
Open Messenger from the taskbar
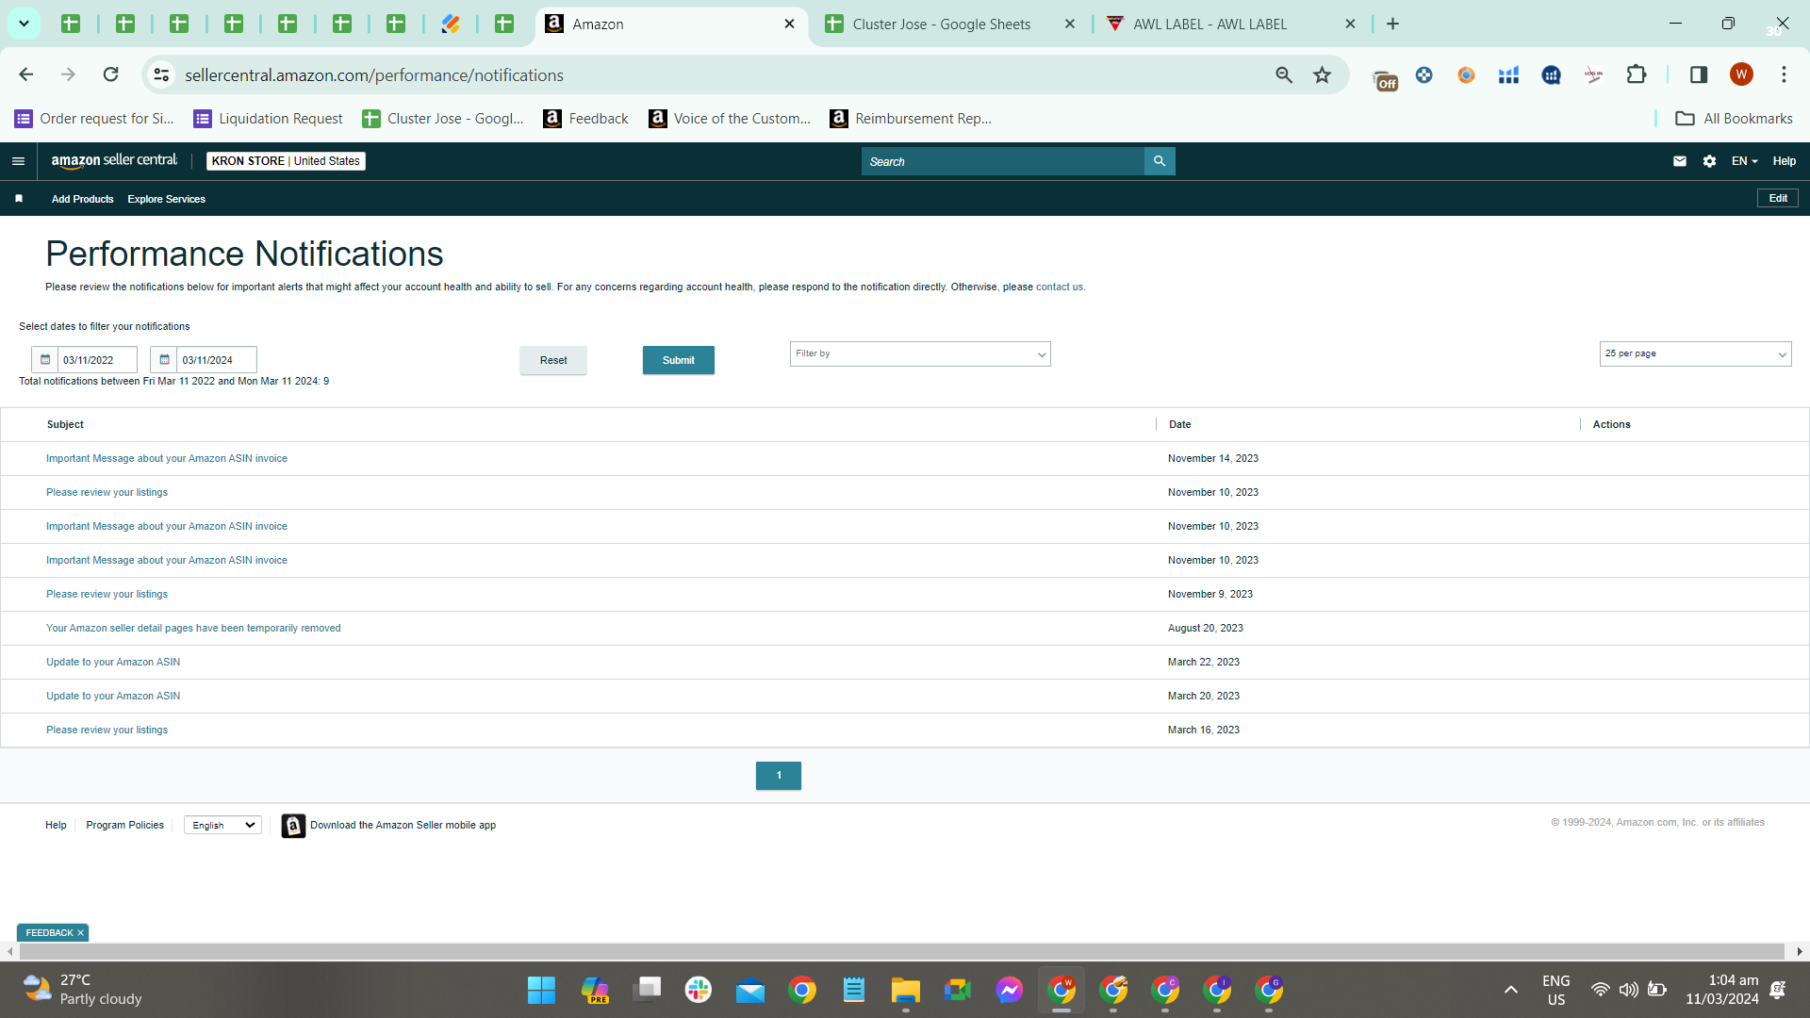coord(1009,990)
